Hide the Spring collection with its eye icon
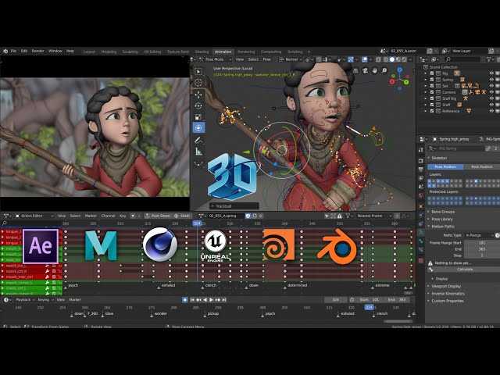 pos(491,80)
